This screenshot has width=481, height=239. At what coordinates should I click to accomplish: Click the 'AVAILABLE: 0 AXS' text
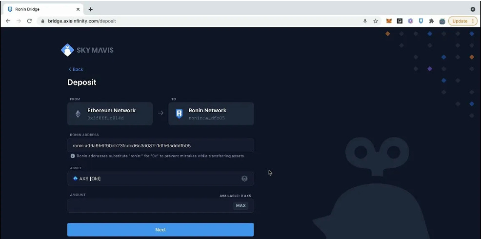(x=235, y=196)
